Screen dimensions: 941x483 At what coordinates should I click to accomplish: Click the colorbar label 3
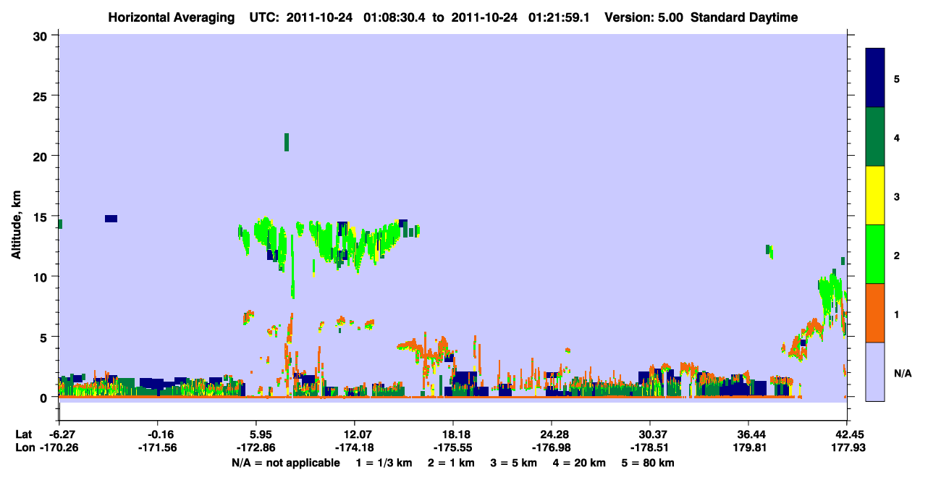[896, 196]
